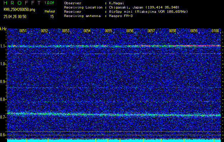Click the red carrier line at 1.1 kHz

pyautogui.click(x=114, y=46)
